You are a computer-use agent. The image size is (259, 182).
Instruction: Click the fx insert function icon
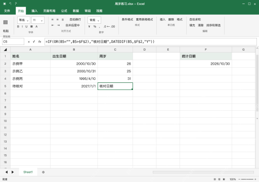click(x=39, y=41)
